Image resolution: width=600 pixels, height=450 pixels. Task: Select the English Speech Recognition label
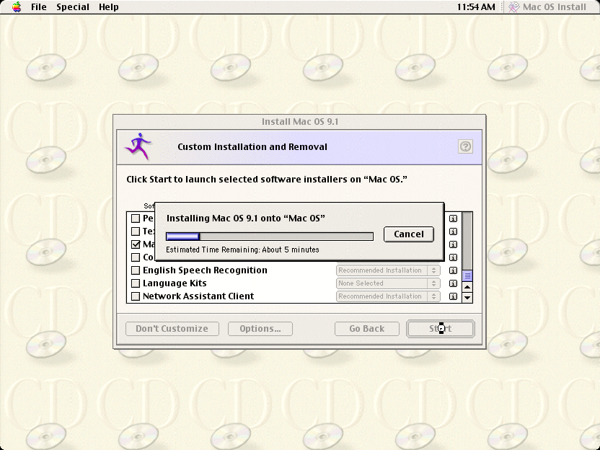205,270
